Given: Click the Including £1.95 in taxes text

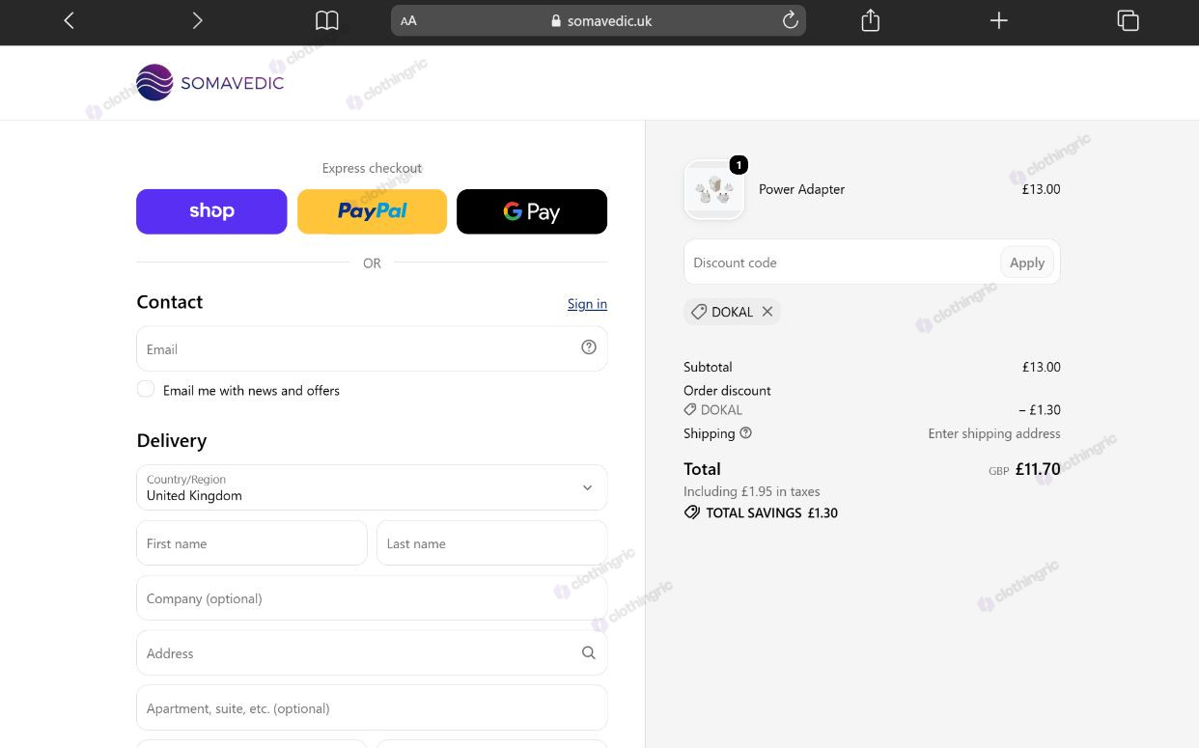Looking at the screenshot, I should click(752, 491).
